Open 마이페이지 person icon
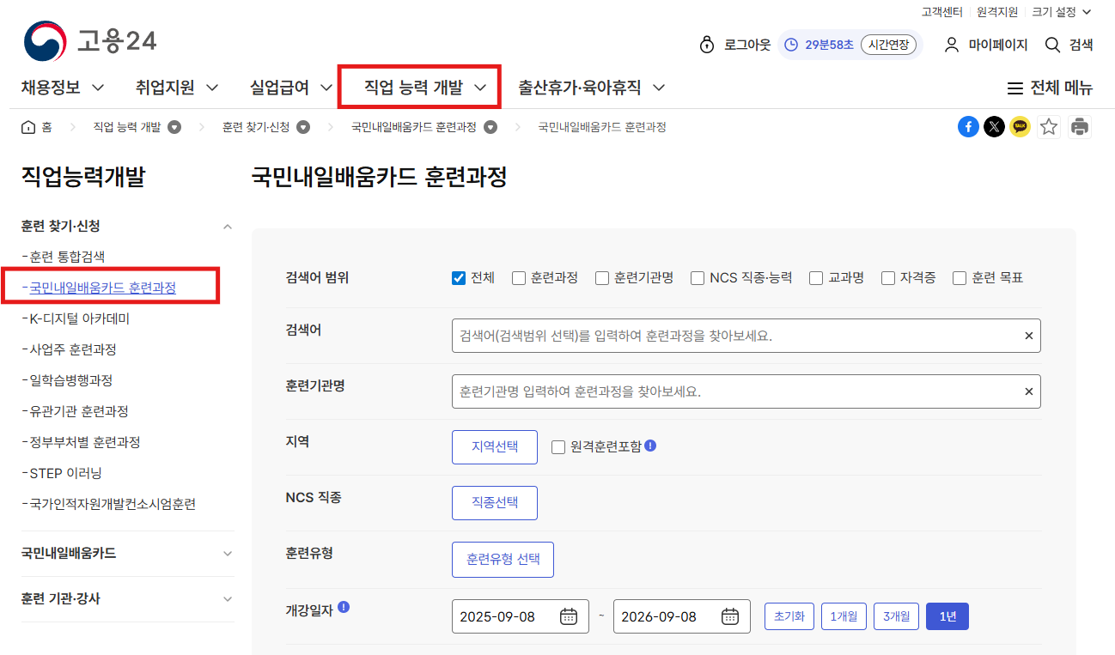 pos(951,45)
